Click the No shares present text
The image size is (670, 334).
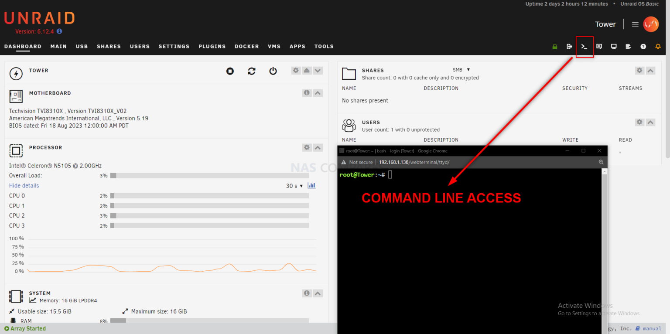(x=365, y=101)
